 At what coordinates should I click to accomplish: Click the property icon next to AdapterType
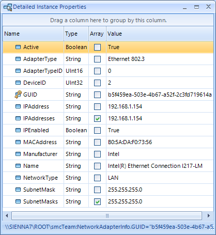click(18, 59)
